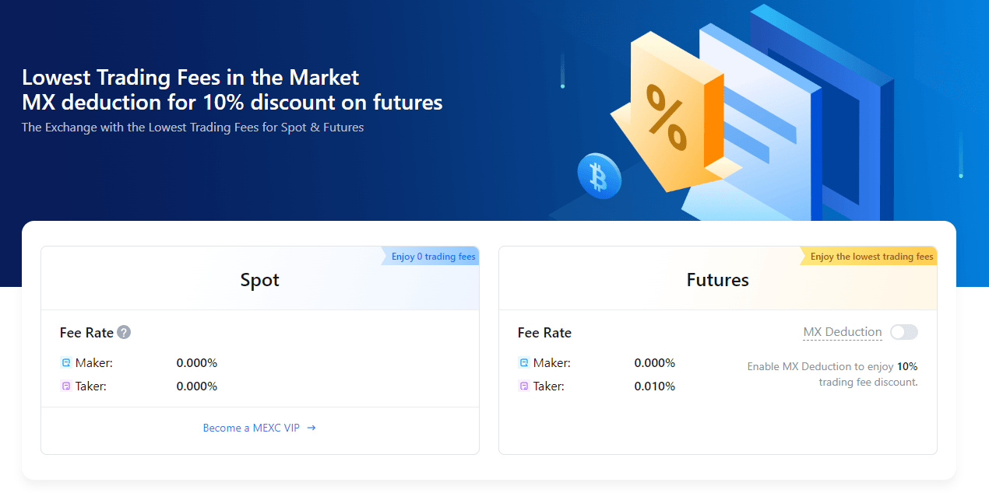Click the Futures Taker fee icon

(x=523, y=386)
